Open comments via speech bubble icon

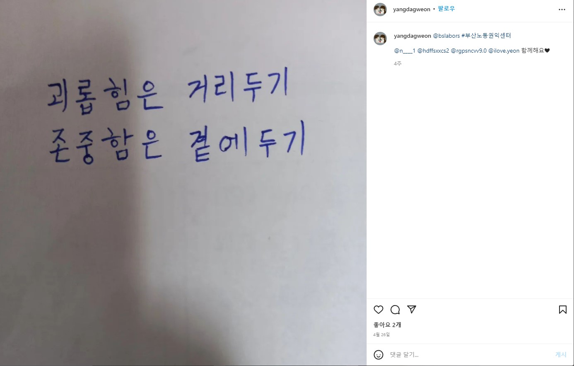[395, 310]
